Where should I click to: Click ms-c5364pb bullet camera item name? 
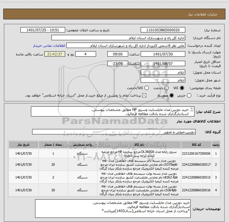point(139,190)
